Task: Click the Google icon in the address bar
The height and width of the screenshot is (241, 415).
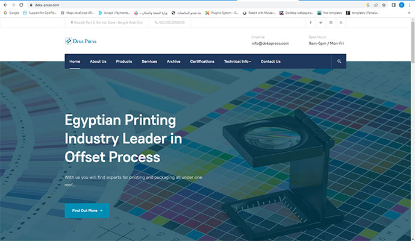Action: pos(368,5)
